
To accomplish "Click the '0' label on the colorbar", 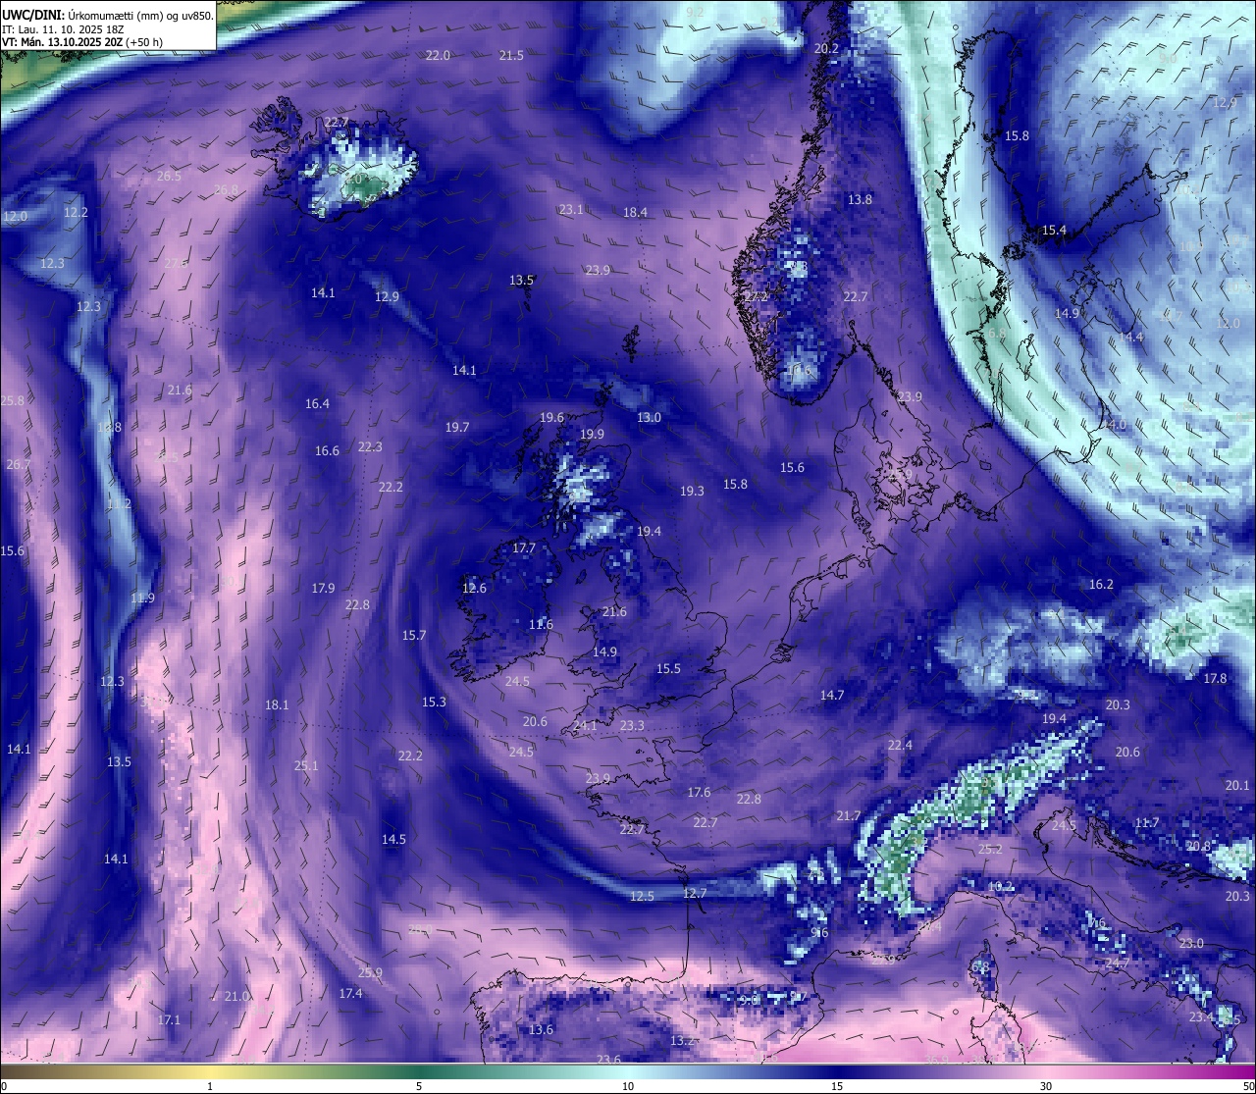I will tap(3, 1086).
